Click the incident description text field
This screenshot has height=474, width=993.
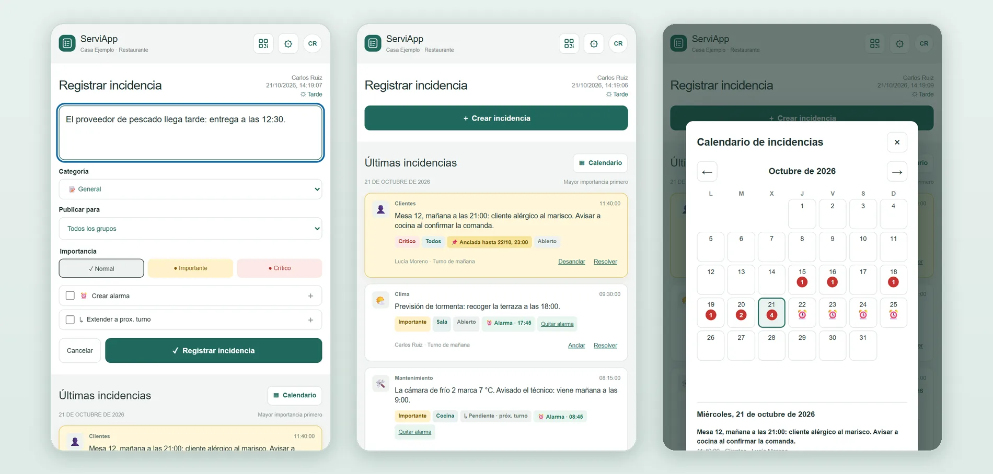point(190,133)
